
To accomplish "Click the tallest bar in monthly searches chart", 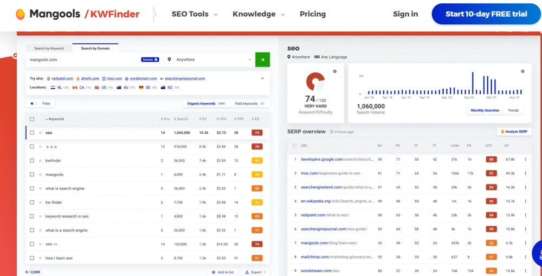I will tap(473, 83).
